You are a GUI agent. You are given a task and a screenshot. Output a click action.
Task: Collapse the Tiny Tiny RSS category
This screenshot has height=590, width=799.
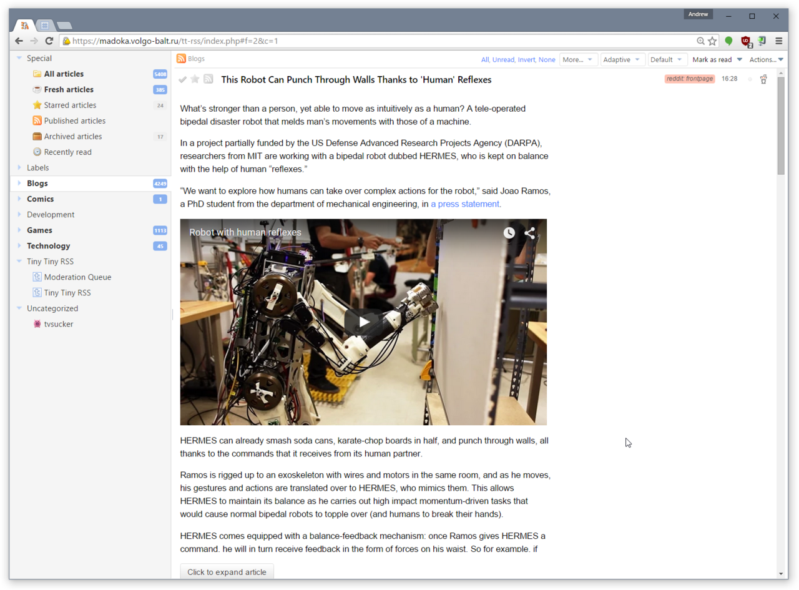click(19, 261)
